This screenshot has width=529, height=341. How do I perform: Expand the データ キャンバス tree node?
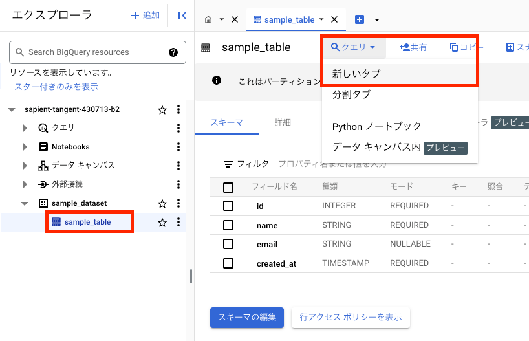tap(25, 166)
